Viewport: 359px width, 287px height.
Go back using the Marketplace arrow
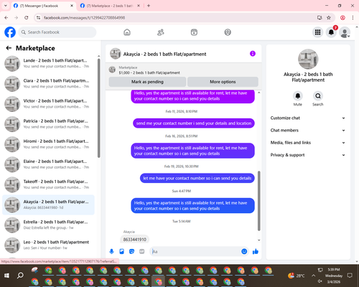(9, 48)
